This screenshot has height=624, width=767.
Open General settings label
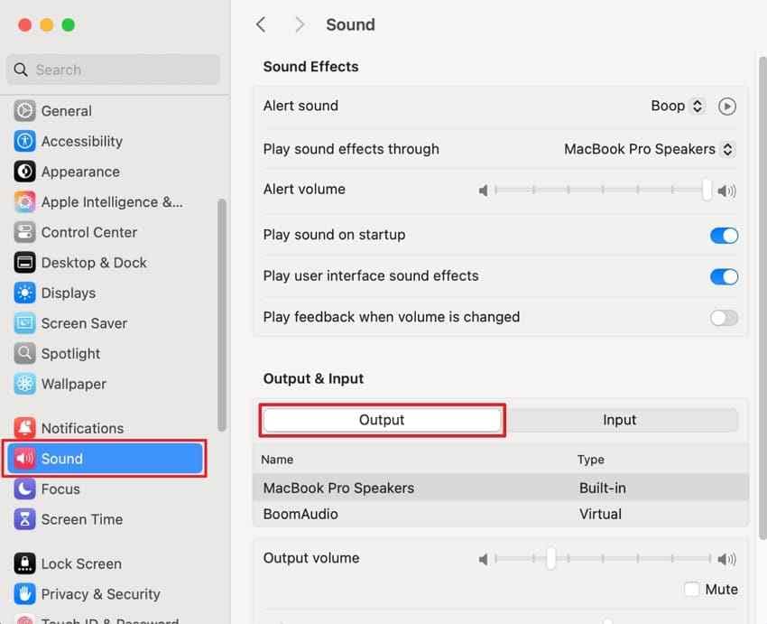tap(67, 111)
